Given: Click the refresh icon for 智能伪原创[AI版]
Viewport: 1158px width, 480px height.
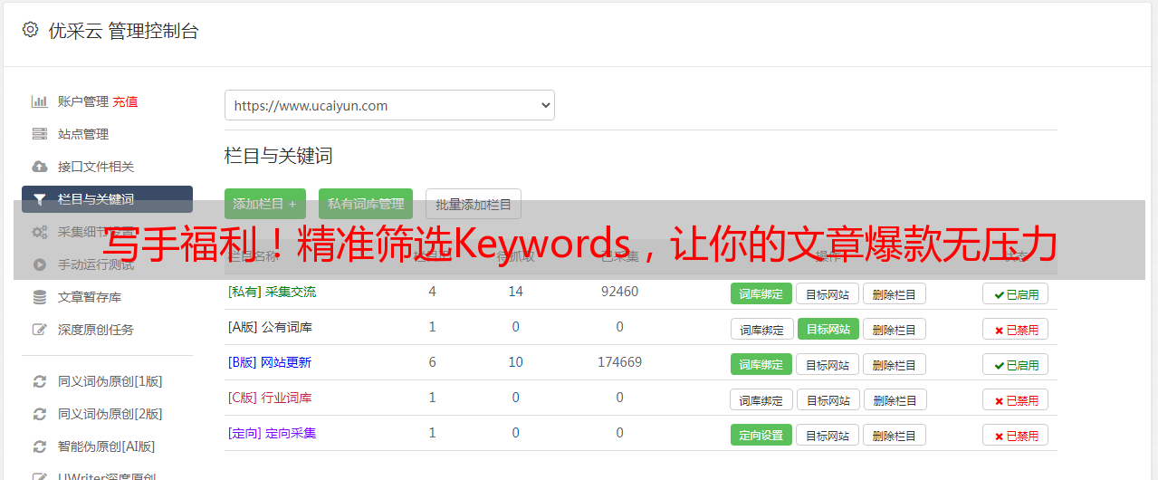Looking at the screenshot, I should coord(39,446).
